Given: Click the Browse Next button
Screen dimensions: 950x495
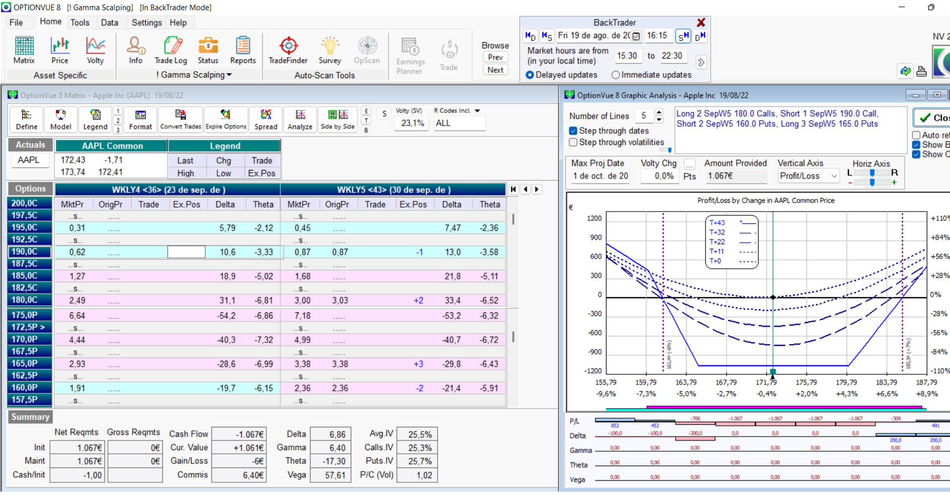Looking at the screenshot, I should (x=495, y=70).
